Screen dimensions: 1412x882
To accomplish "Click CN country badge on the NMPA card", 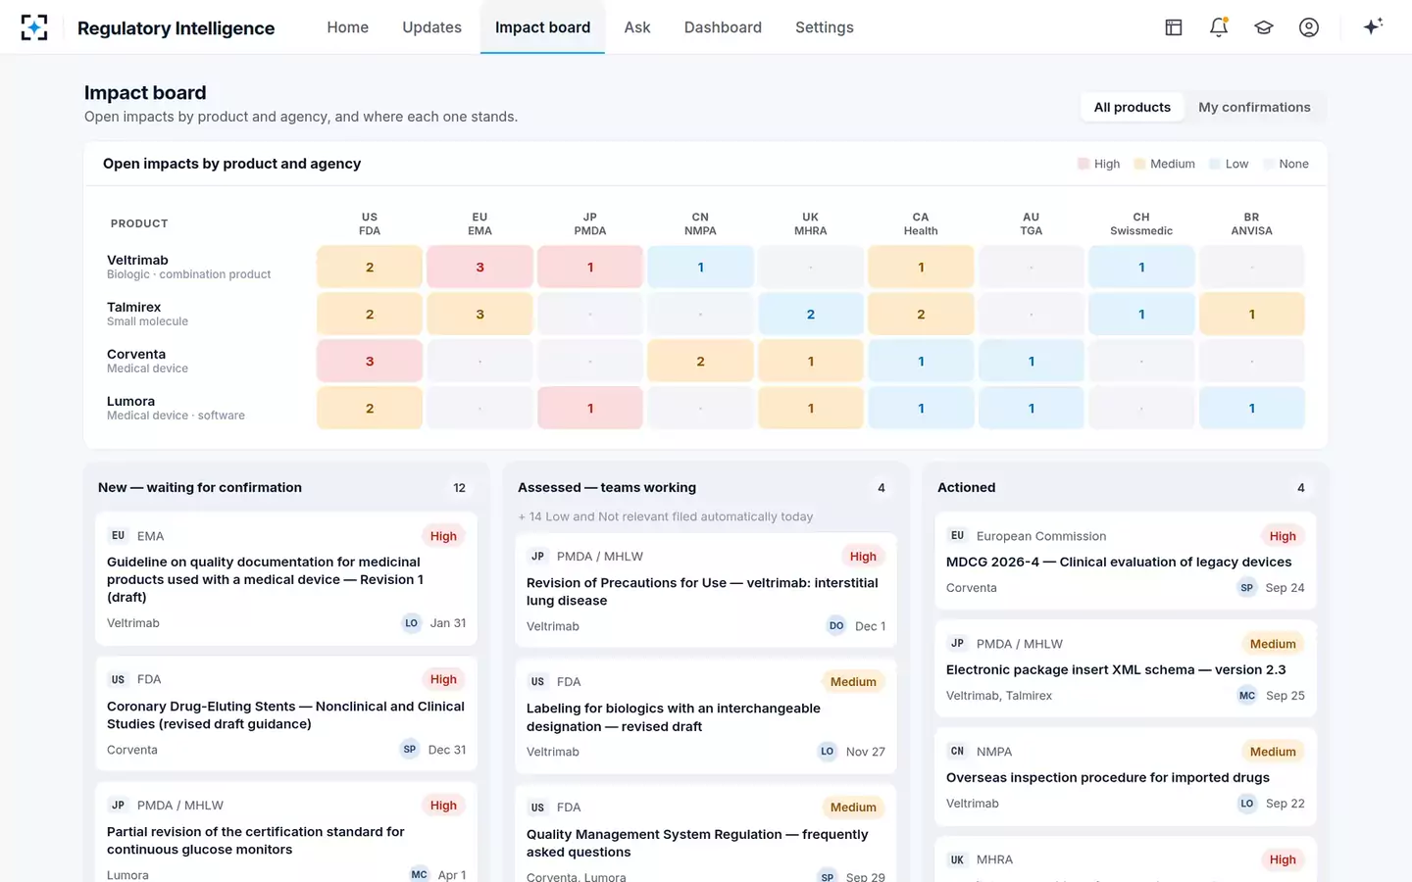I will (958, 752).
